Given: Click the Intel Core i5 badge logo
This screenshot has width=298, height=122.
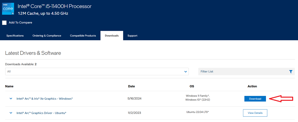Looking at the screenshot, I should click(x=8, y=9).
